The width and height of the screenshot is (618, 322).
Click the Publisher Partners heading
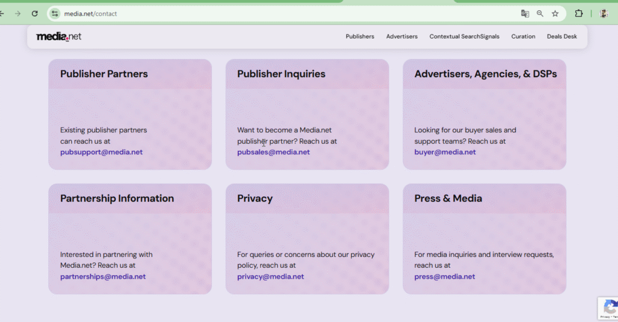tap(104, 74)
